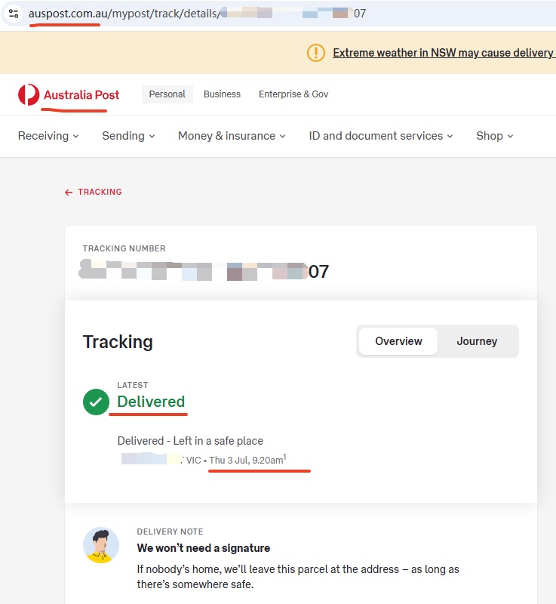Viewport: 556px width, 604px height.
Task: Switch to the Business tab
Action: [222, 94]
